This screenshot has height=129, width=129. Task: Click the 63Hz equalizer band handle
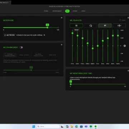(x=77, y=35)
